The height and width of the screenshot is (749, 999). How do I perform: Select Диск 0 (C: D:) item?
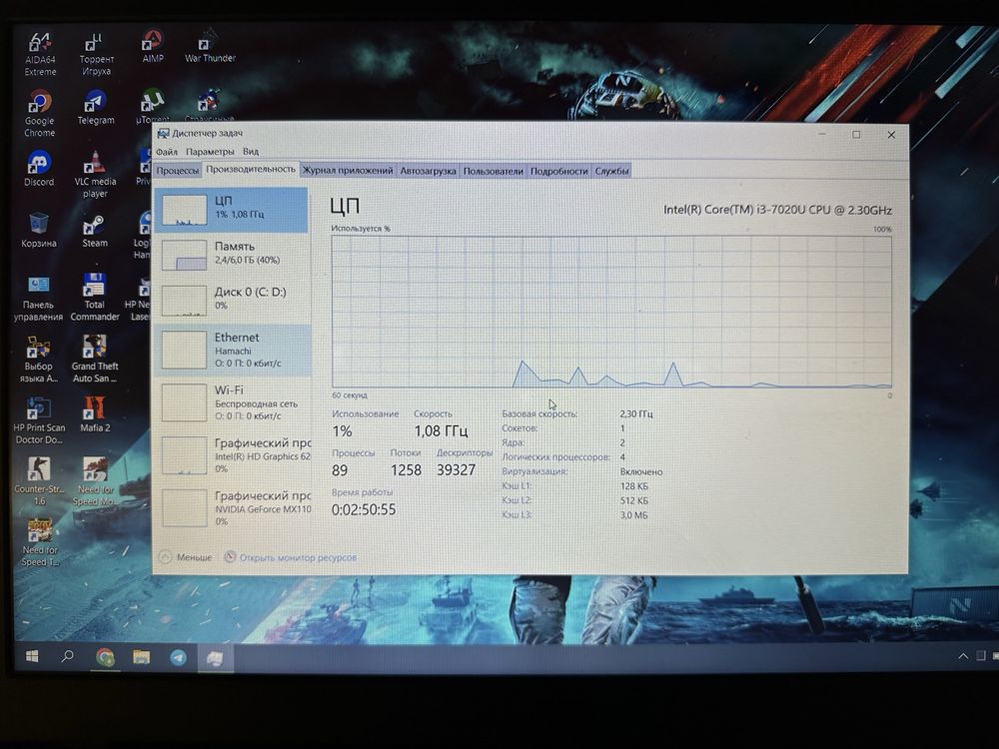coord(232,299)
